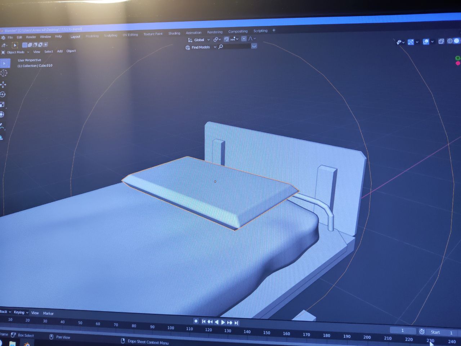
Task: Select the Cursor tool in left toolbar
Action: point(4,73)
